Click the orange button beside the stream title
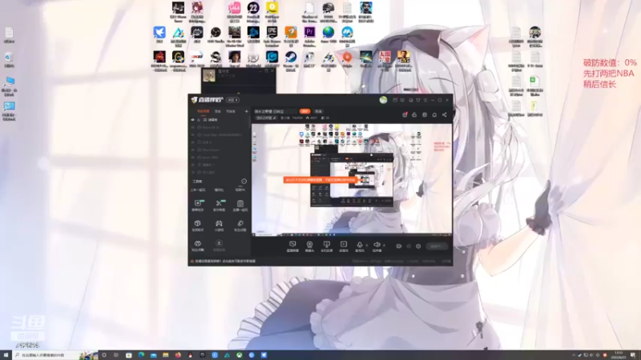The width and height of the screenshot is (641, 360). pos(305,111)
